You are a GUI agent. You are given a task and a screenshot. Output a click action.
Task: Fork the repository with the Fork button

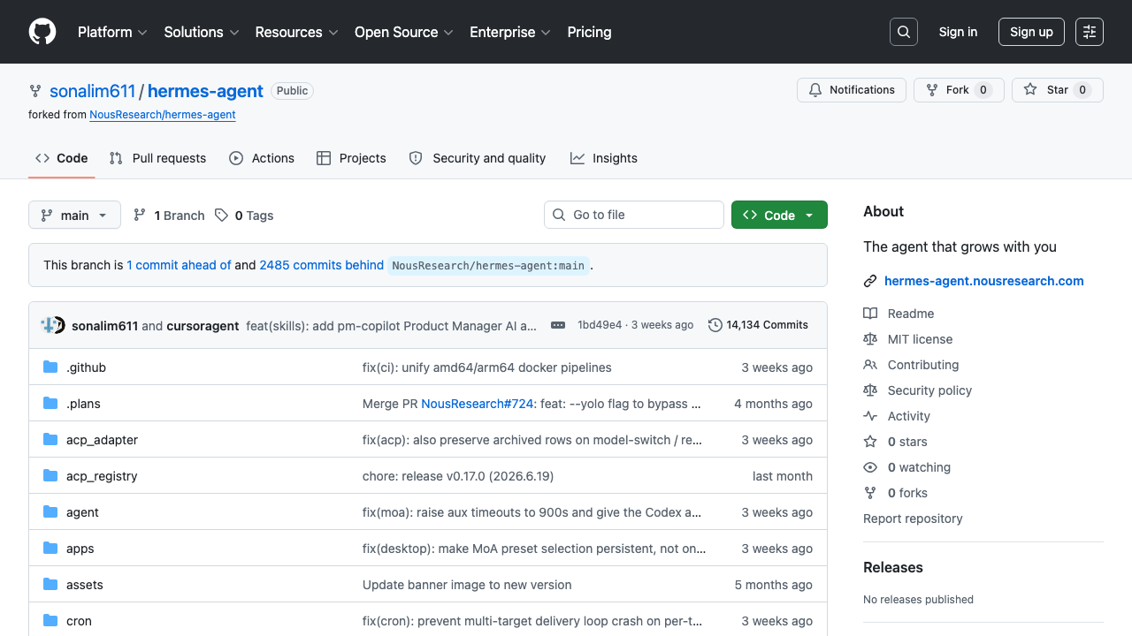coord(959,90)
